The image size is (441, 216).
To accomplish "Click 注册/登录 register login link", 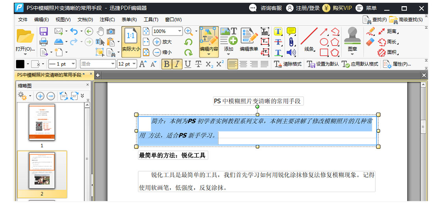I will tap(303, 8).
